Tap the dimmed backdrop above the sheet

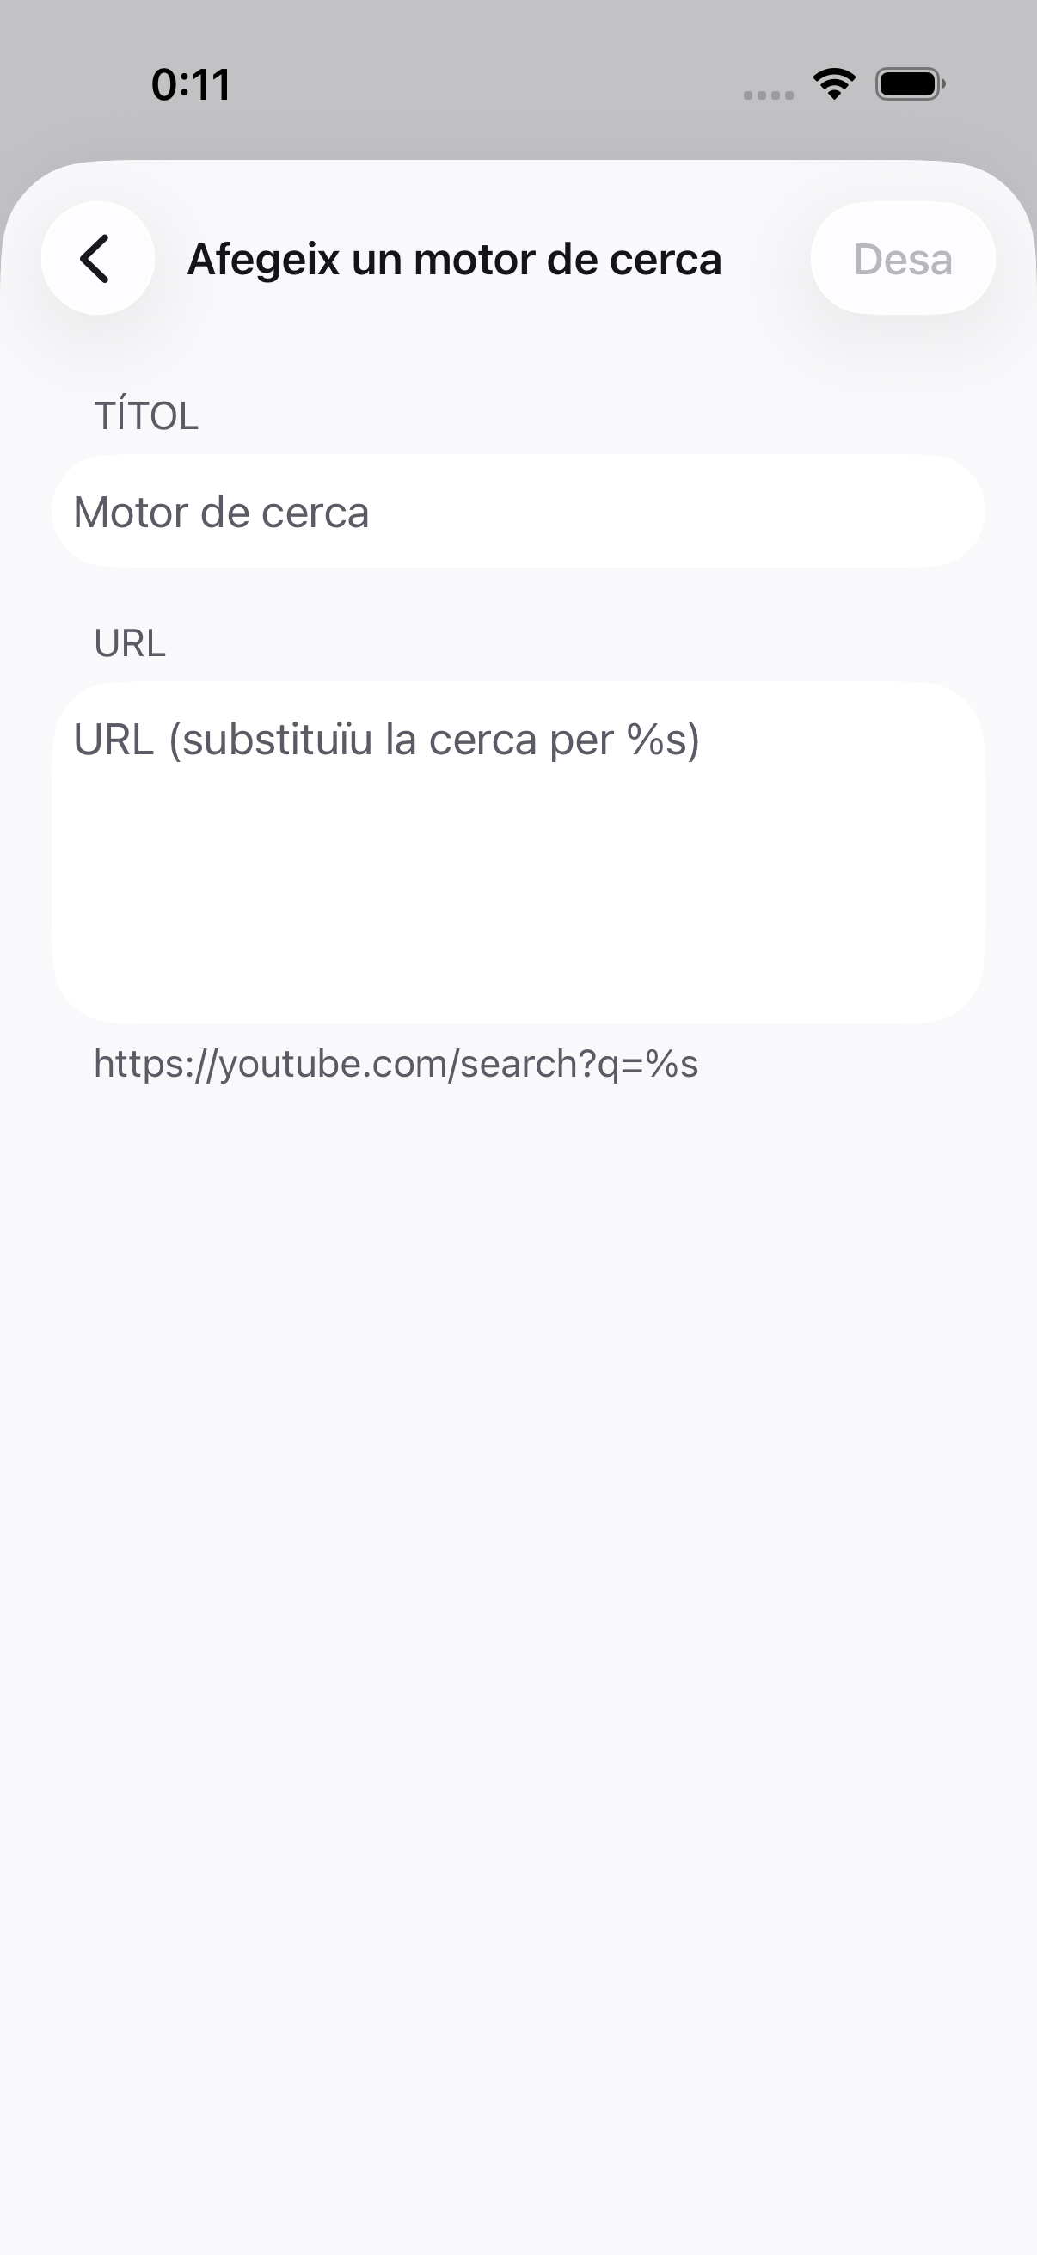pos(518,132)
